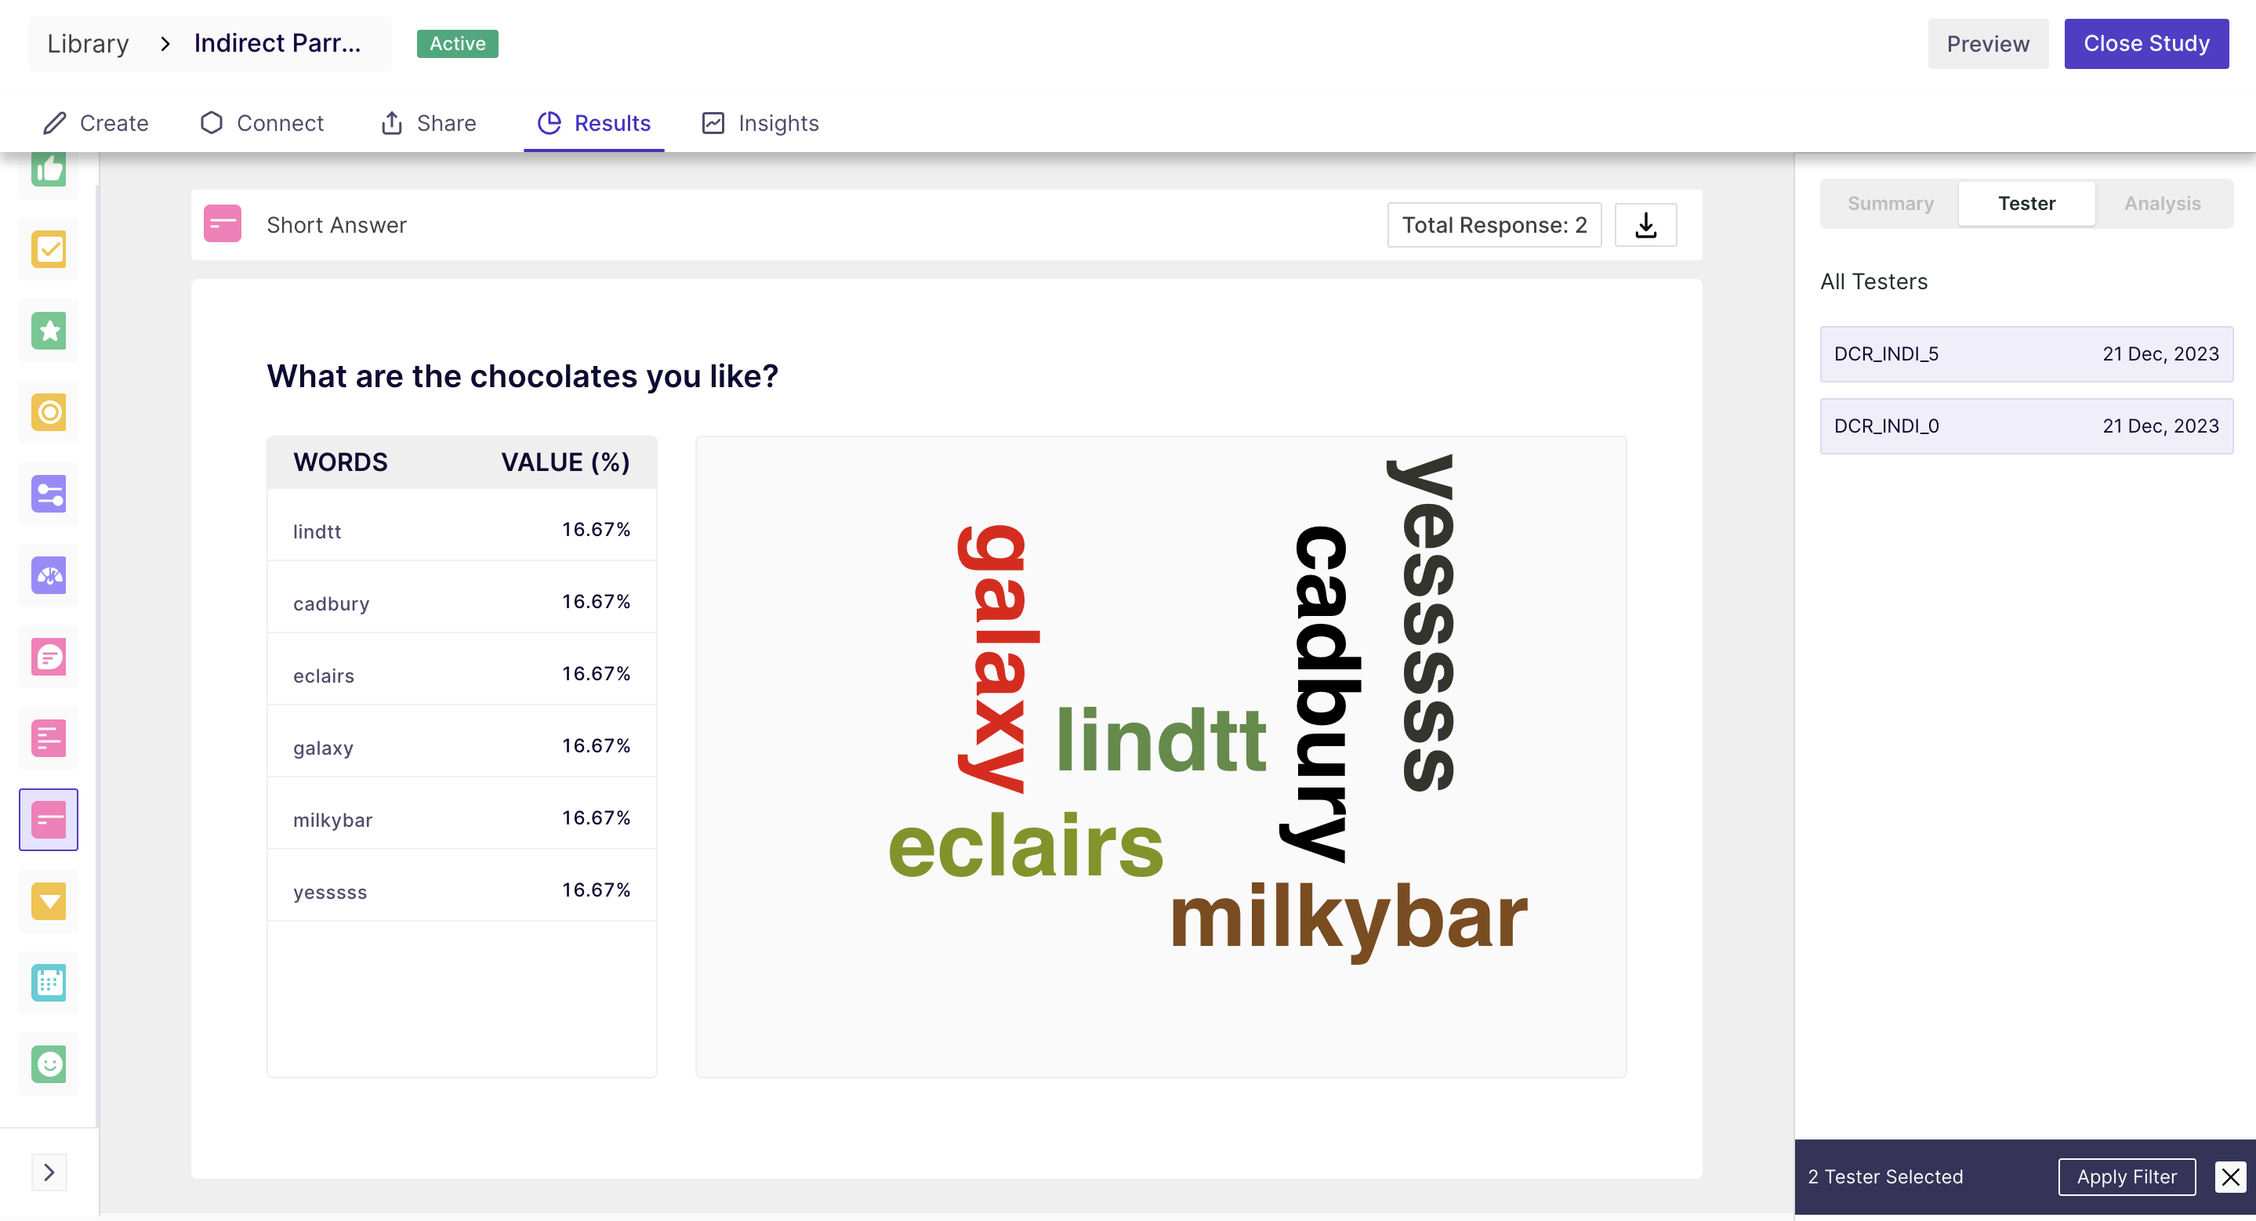Image resolution: width=2256 pixels, height=1221 pixels.
Task: Open the purple gauge question icon
Action: click(49, 575)
